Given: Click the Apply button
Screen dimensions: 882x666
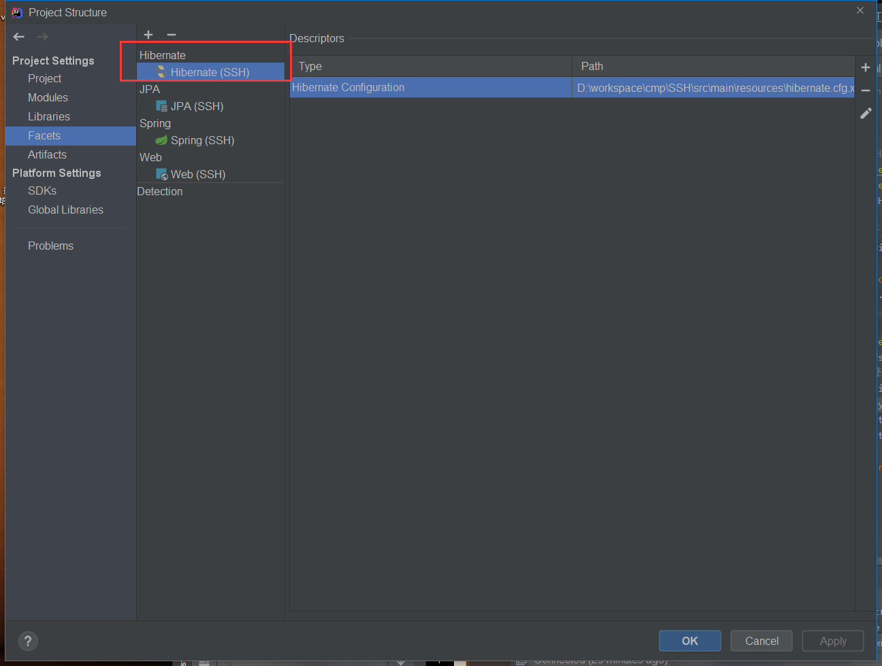Looking at the screenshot, I should [x=833, y=641].
